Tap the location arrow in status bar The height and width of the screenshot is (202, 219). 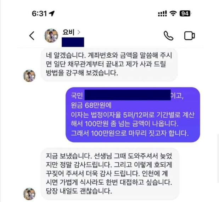click(x=52, y=13)
